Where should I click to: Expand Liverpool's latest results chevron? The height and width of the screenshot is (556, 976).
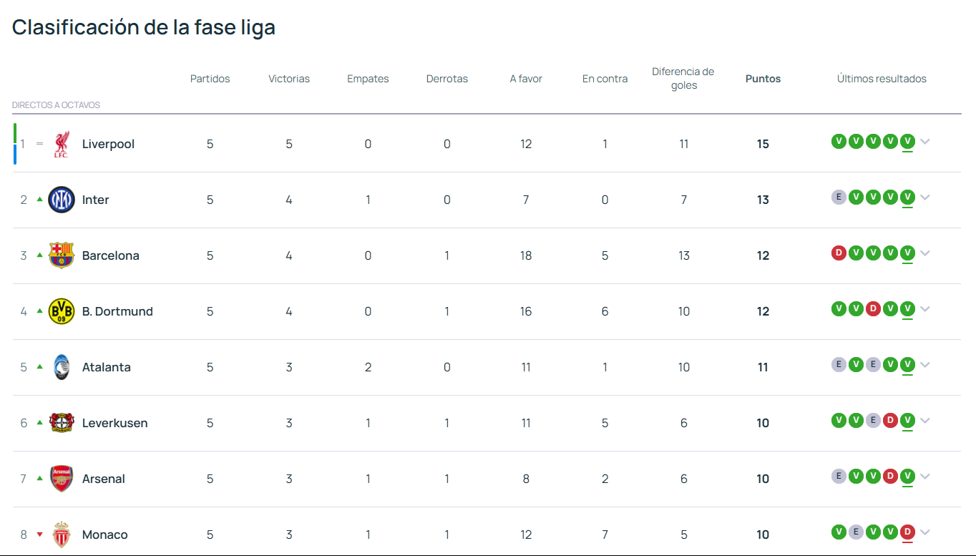(x=925, y=142)
